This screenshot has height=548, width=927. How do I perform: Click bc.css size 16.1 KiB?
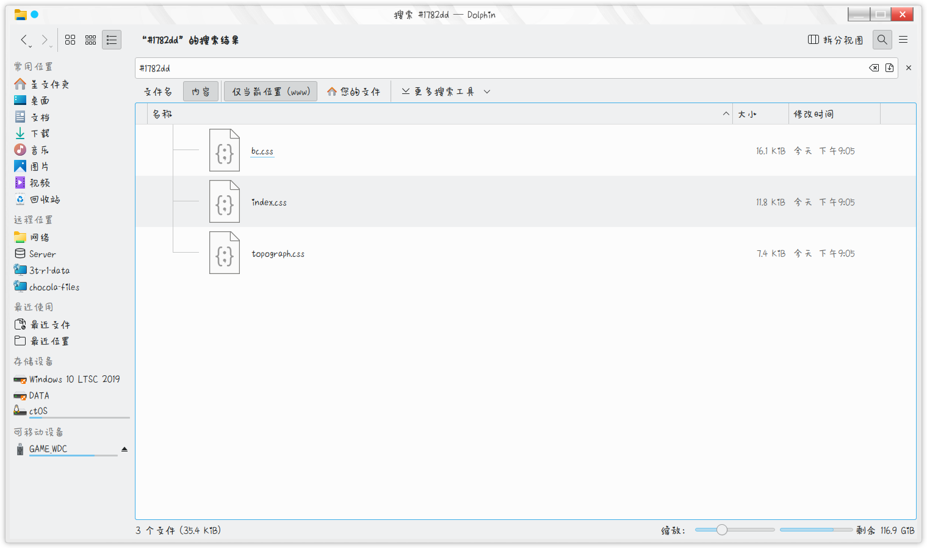[x=771, y=151]
